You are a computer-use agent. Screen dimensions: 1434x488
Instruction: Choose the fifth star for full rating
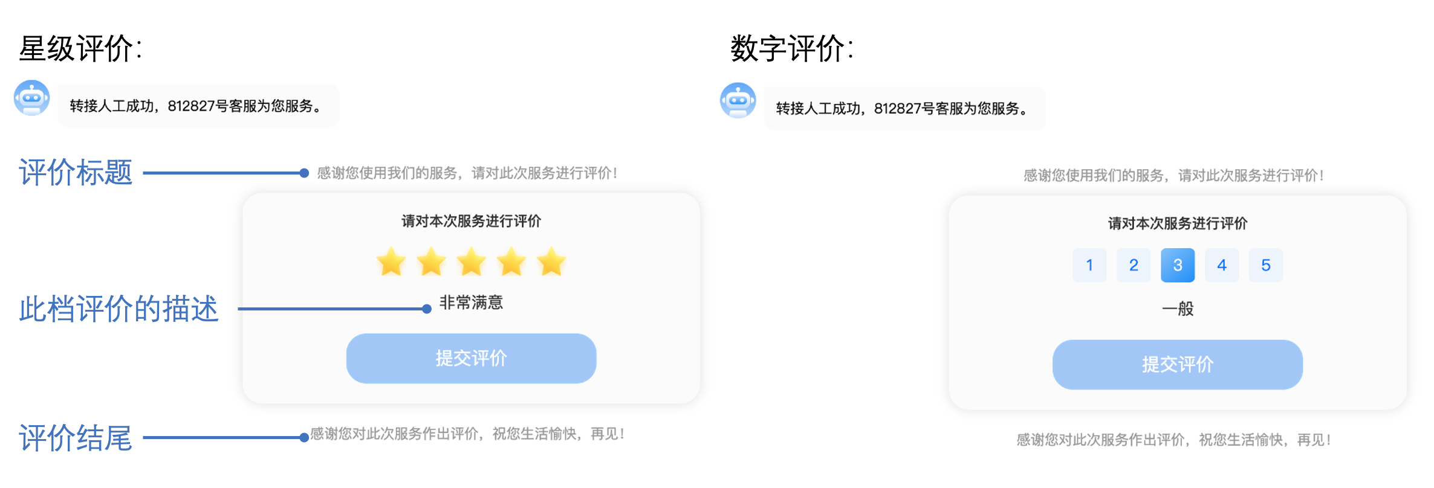[x=551, y=262]
